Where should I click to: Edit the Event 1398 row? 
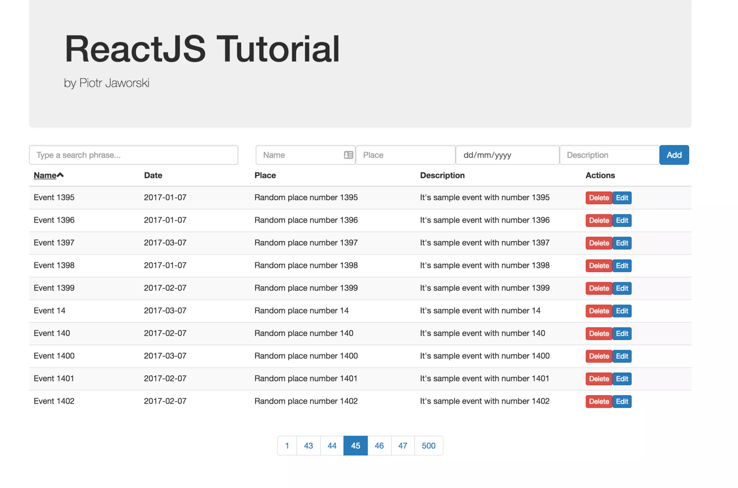point(622,266)
